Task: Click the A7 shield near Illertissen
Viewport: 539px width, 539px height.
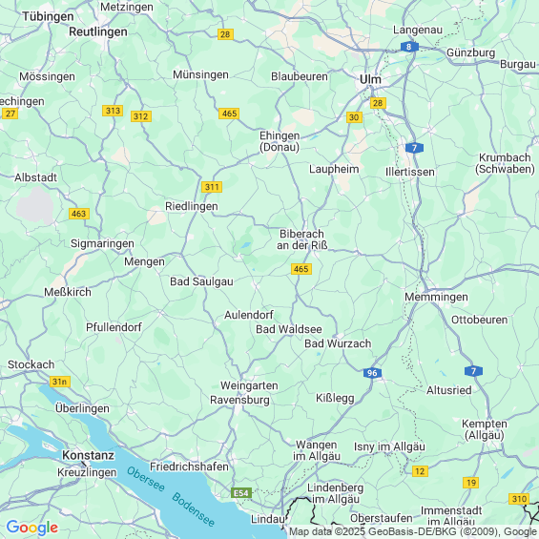Action: click(414, 148)
